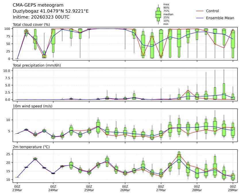This screenshot has width=241, height=195.
Task: Click the 00Z 29Mar time axis label
Action: (x=233, y=188)
